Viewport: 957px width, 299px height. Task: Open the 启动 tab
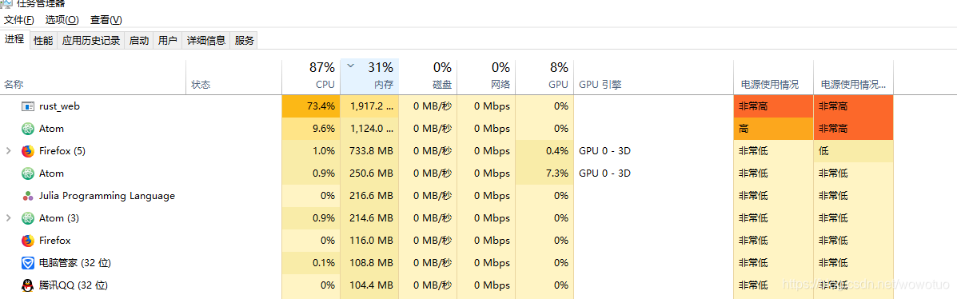coord(139,41)
